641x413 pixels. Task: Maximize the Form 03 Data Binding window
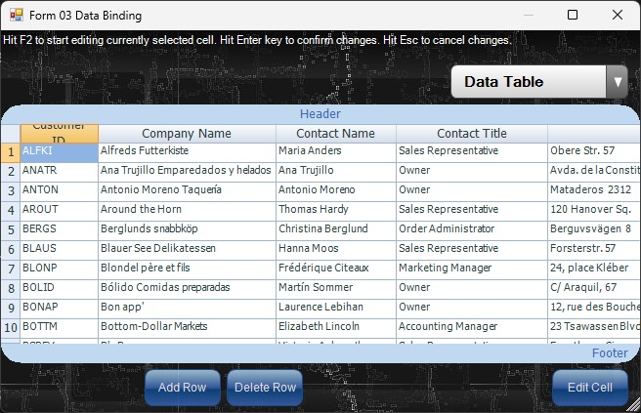tap(573, 16)
